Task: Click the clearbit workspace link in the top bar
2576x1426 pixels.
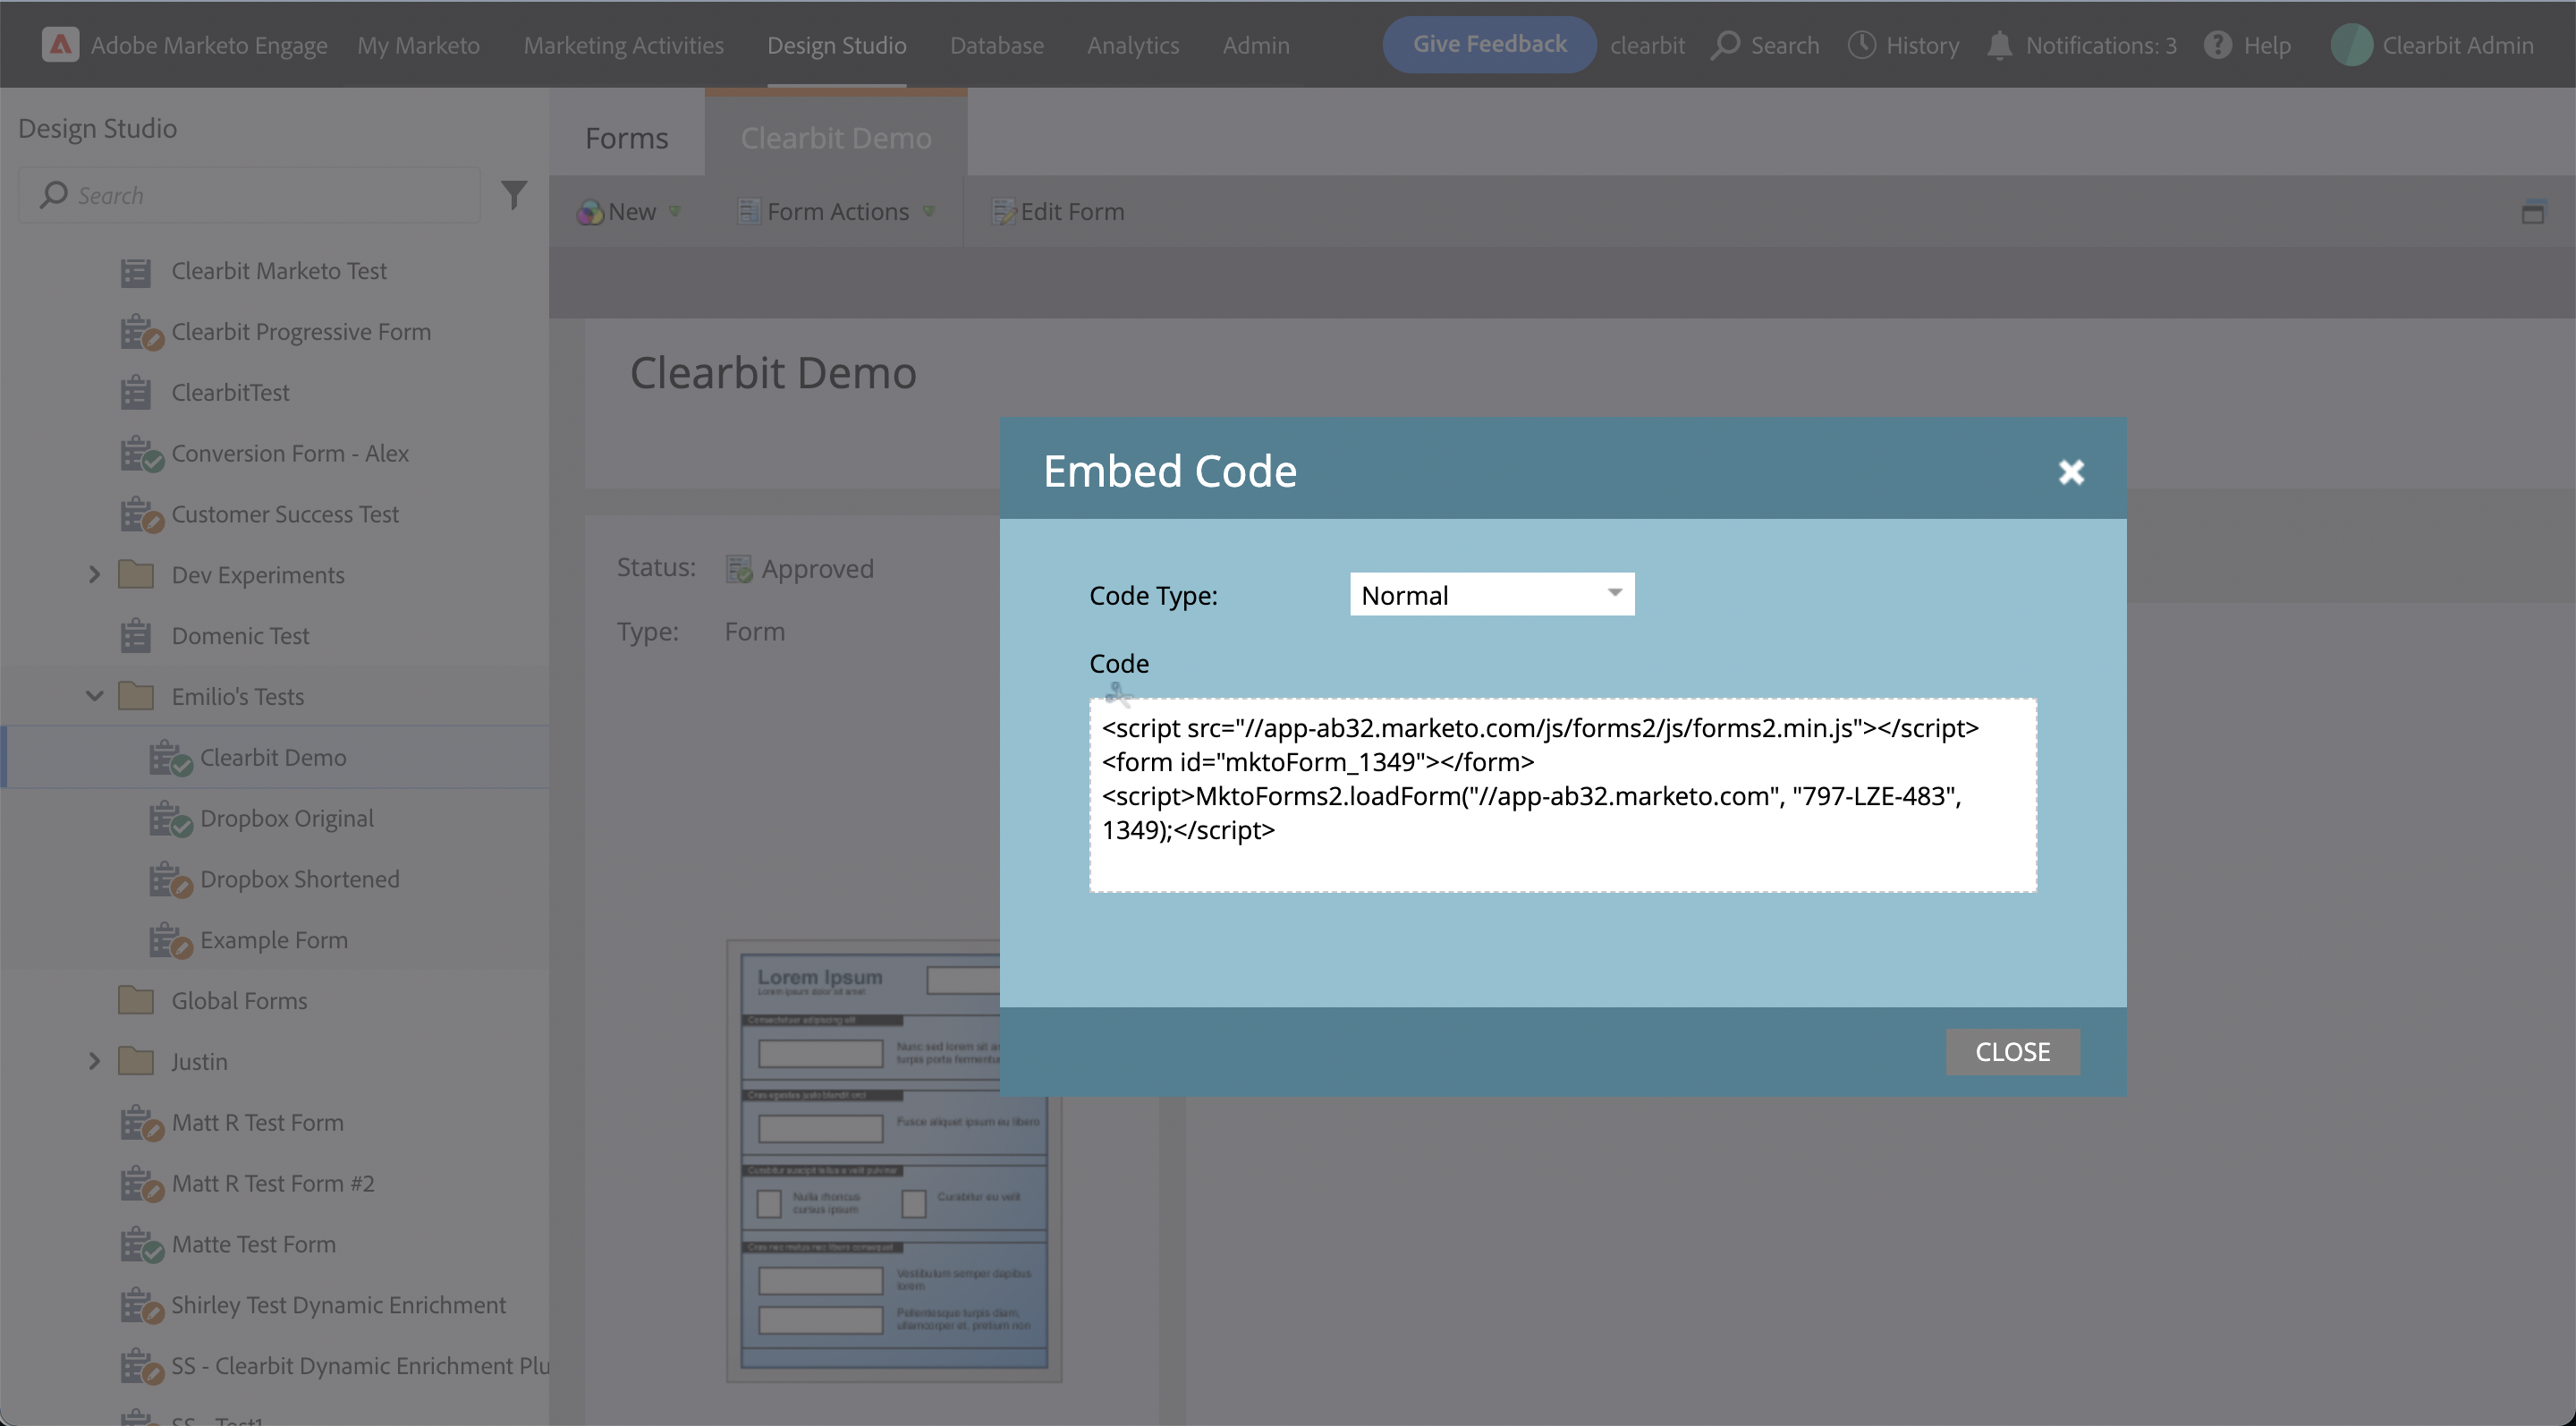Action: coord(1647,45)
